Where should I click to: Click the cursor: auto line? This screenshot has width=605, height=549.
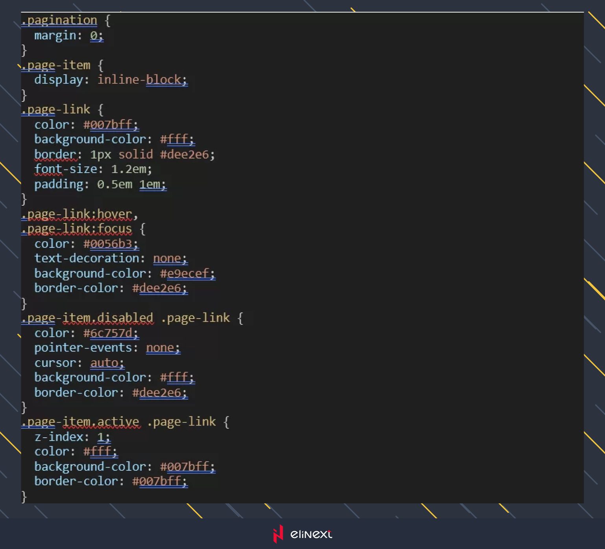click(x=79, y=363)
